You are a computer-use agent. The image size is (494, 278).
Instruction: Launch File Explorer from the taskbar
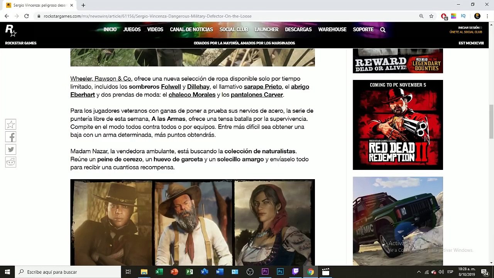click(144, 272)
